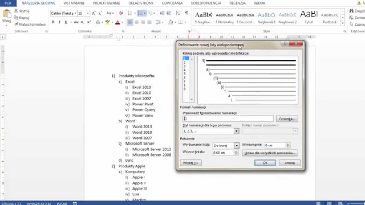This screenshot has width=365, height=205.
Task: Open the Wyrównanie liczb 'Do lewej' combo box
Action: [226, 145]
